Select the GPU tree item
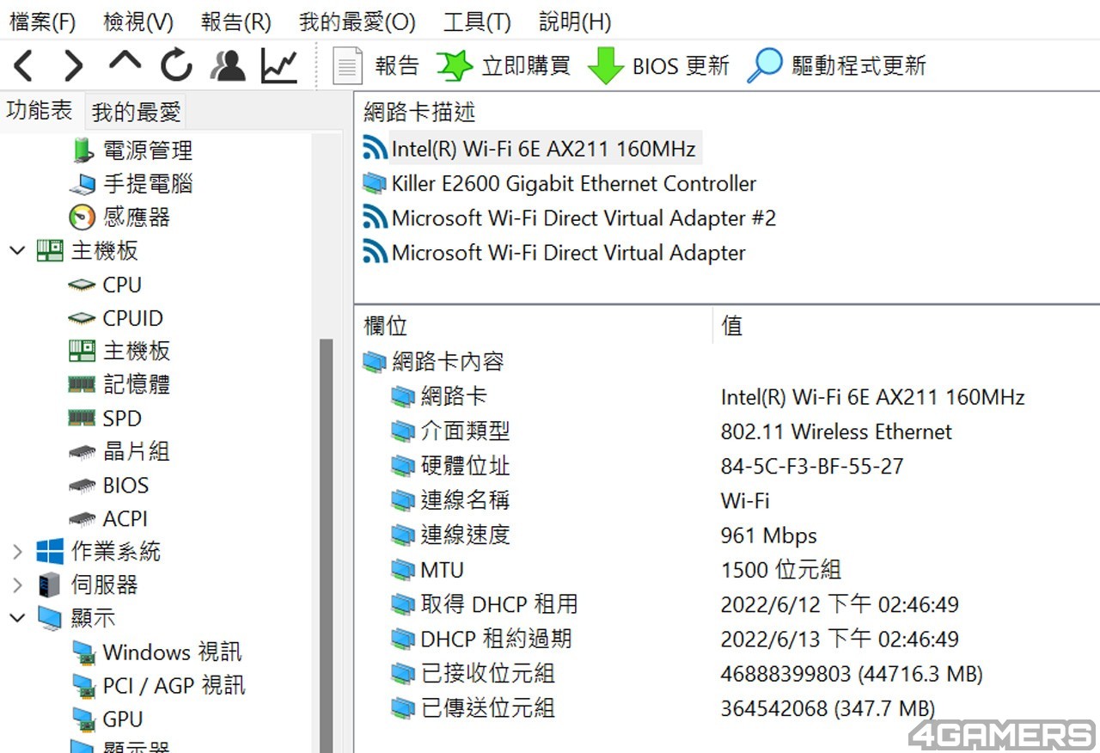 [123, 719]
